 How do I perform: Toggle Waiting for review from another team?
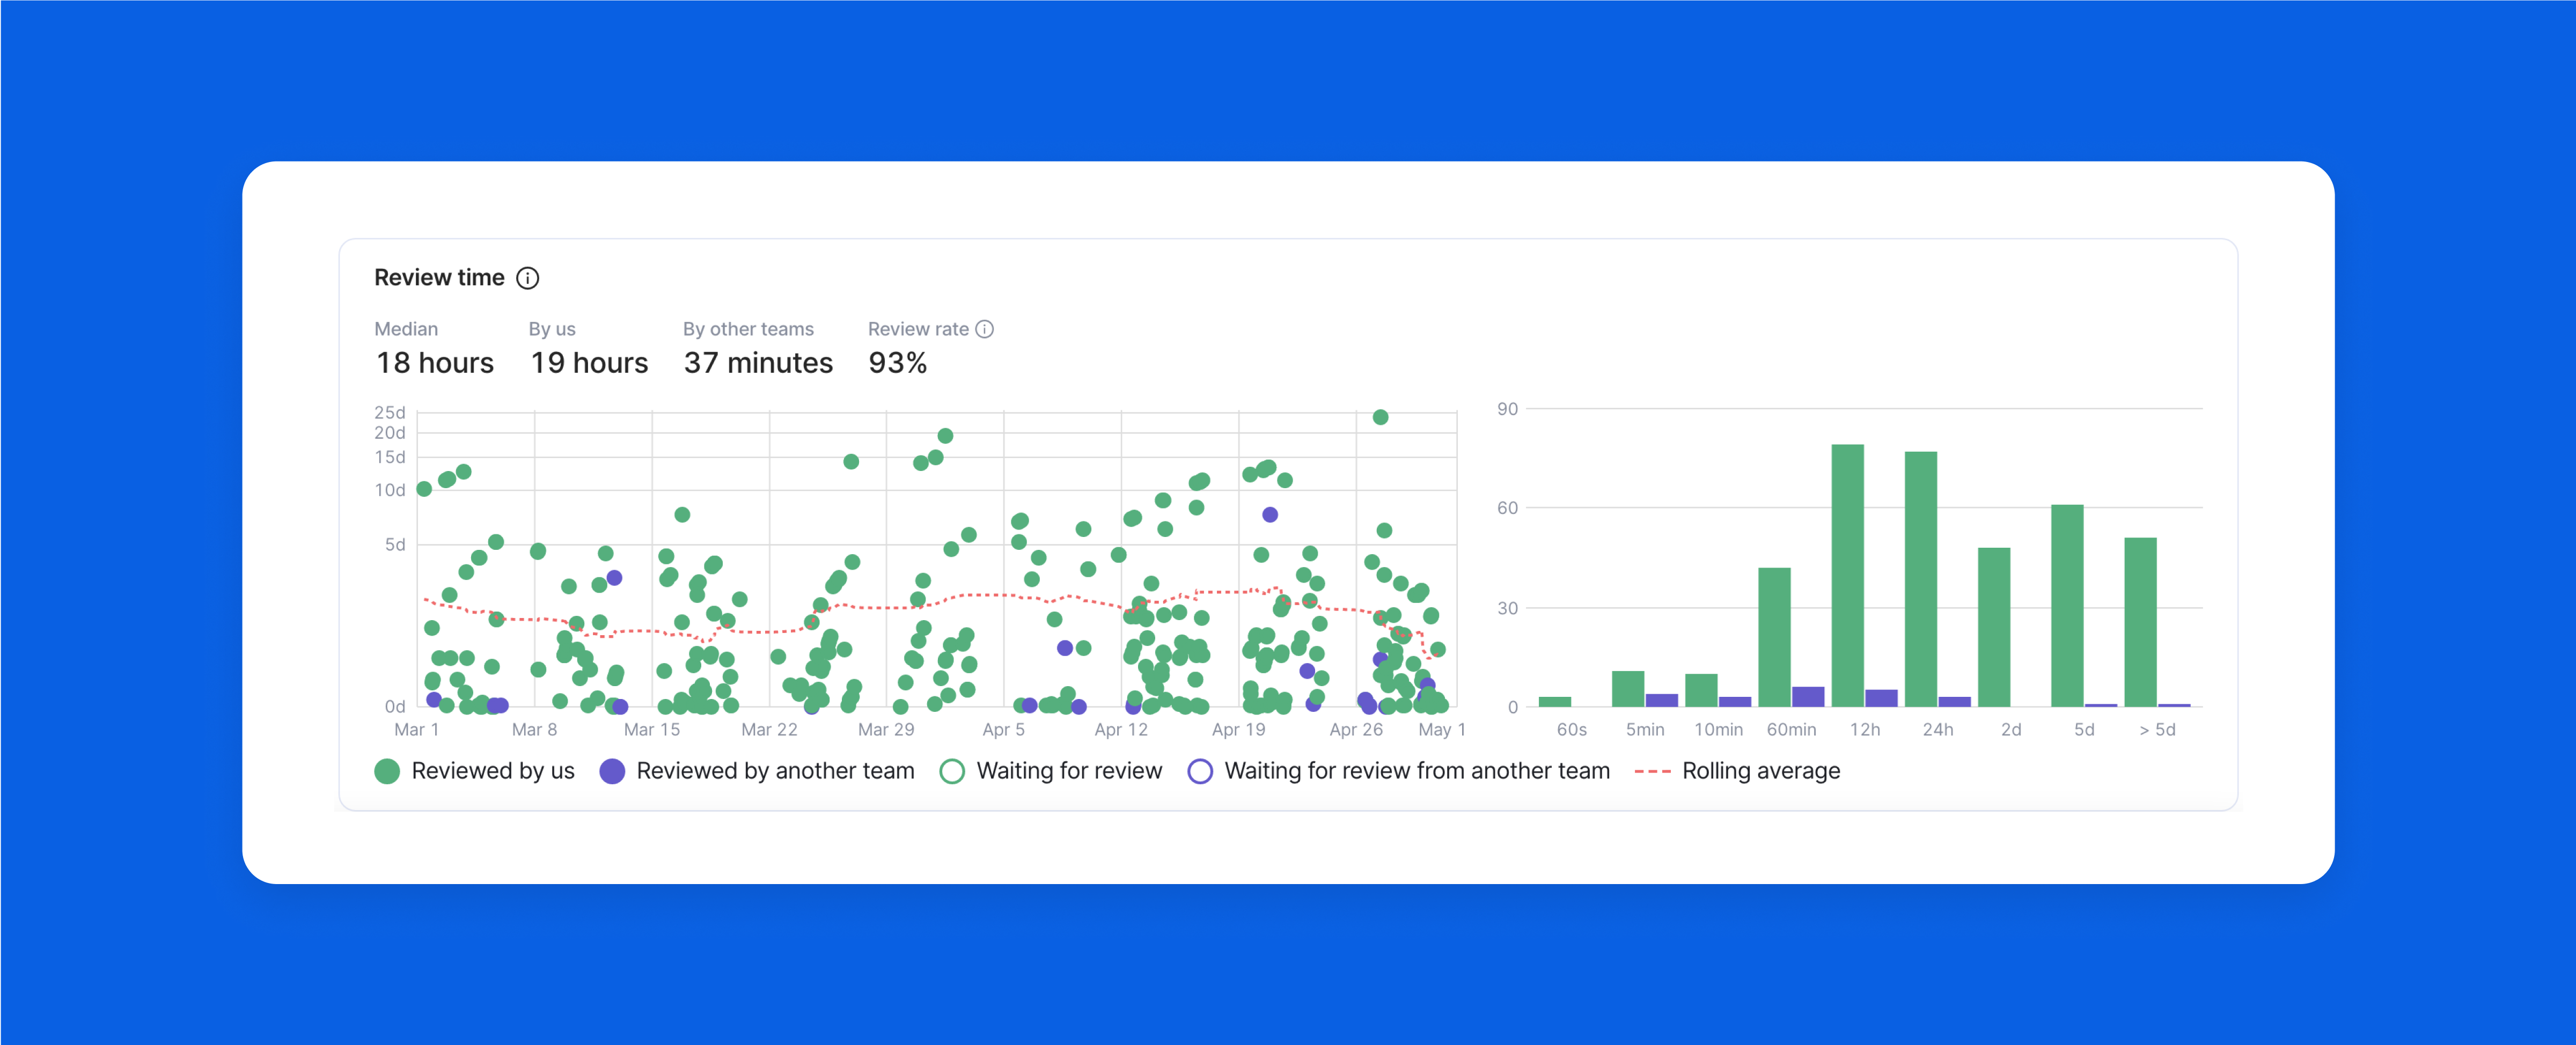coord(1200,771)
